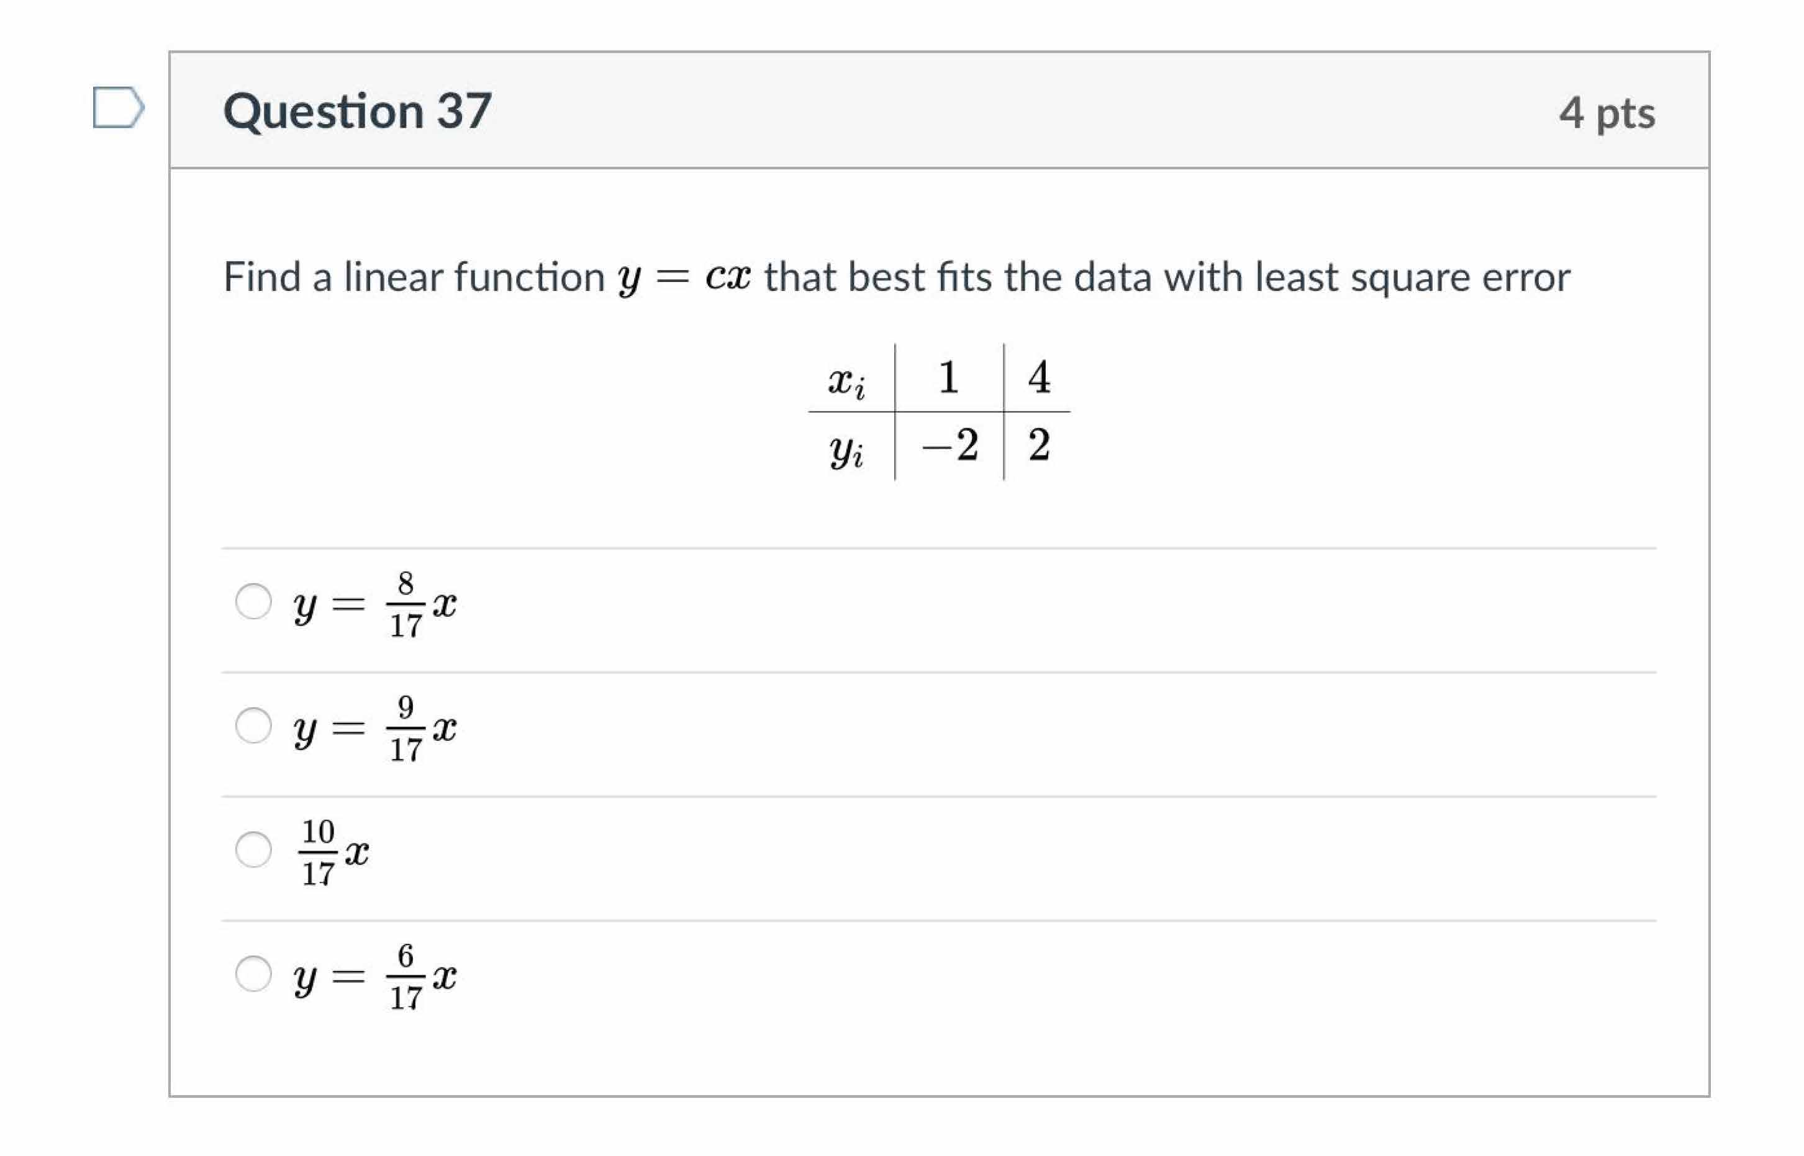Screen dimensions: 1804x1156
Task: Click the answer text 10/17 x
Action: tap(334, 851)
